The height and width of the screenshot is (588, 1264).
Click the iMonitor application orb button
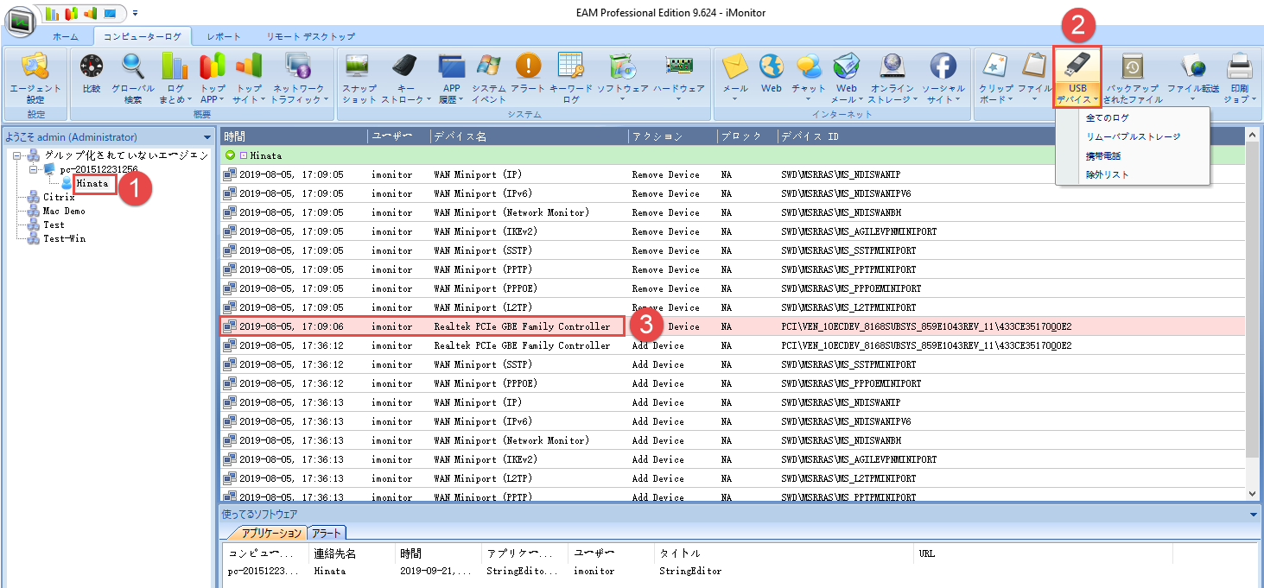coord(19,20)
